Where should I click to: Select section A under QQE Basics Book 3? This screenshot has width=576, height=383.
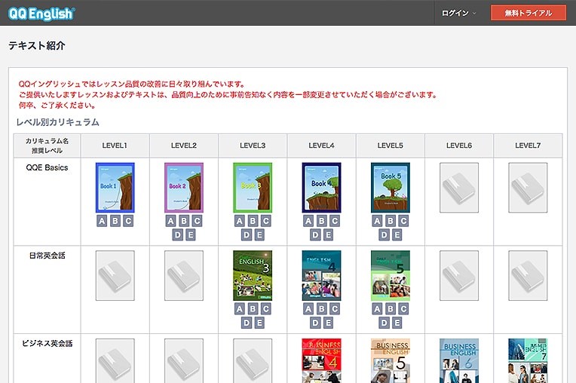click(x=240, y=221)
